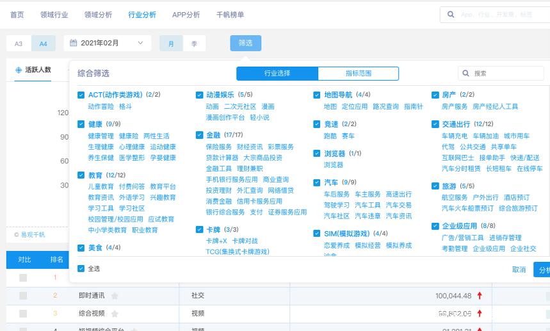The height and width of the screenshot is (331, 550).
Task: Select the A3 toggle option
Action: [19, 44]
